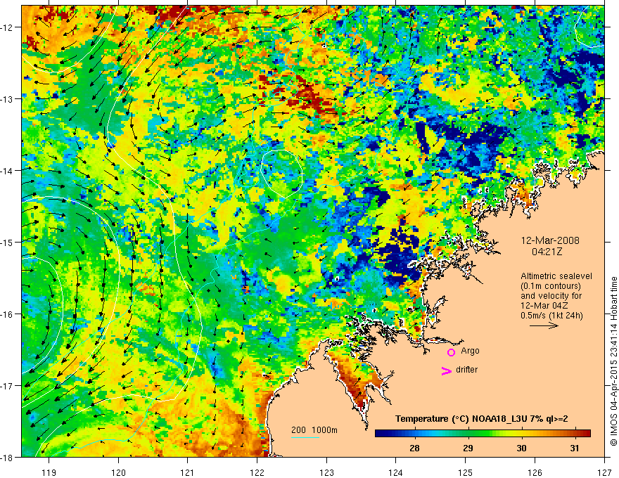Click the magenta Argo circle legend icon

click(x=451, y=352)
